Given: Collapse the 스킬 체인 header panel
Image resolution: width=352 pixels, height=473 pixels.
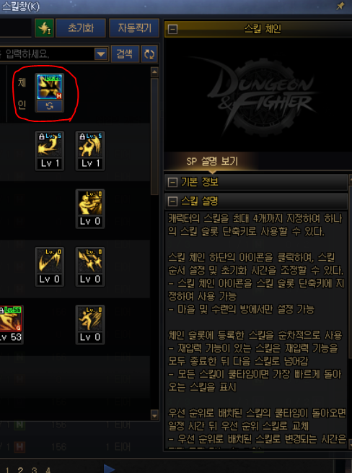Looking at the screenshot, I should pyautogui.click(x=172, y=30).
